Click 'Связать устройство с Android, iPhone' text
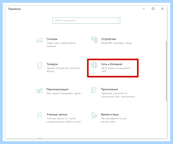Screen dimensions: 173x144 63,70
